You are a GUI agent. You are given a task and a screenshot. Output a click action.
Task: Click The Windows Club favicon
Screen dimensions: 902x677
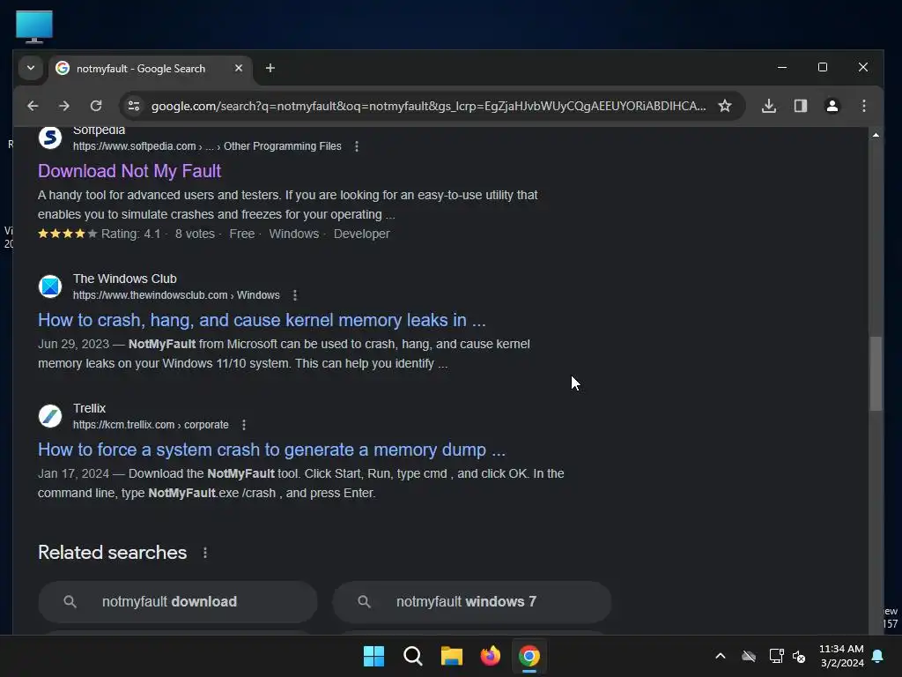coord(50,286)
